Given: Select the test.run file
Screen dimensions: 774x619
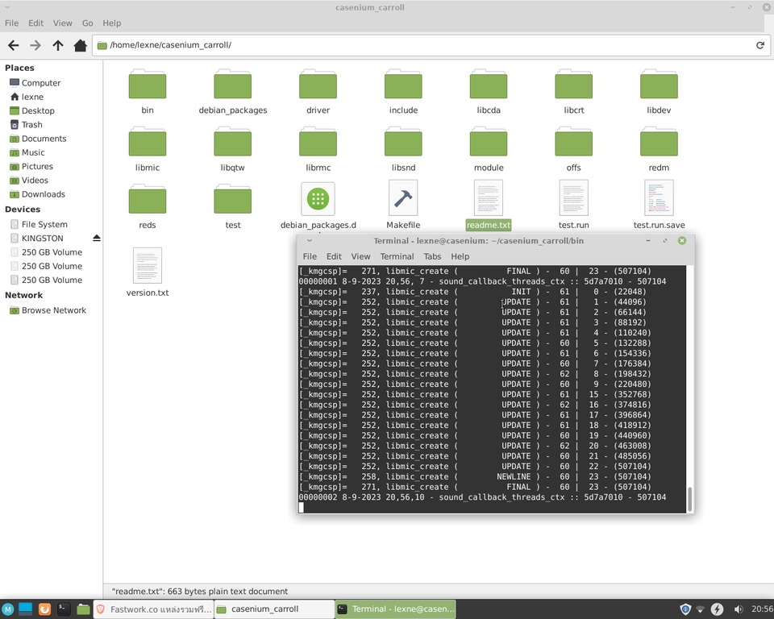Looking at the screenshot, I should click(x=573, y=206).
